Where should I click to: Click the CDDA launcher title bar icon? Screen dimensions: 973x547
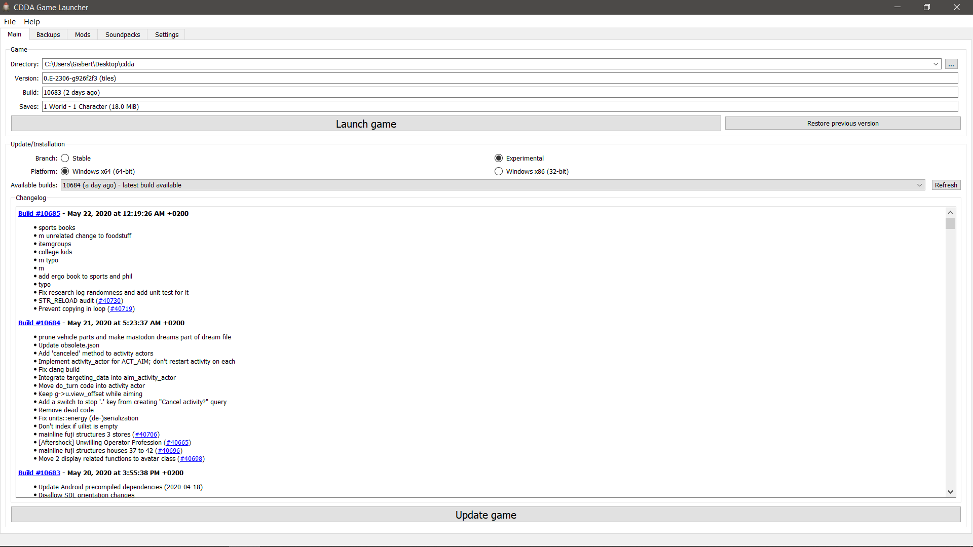click(6, 7)
